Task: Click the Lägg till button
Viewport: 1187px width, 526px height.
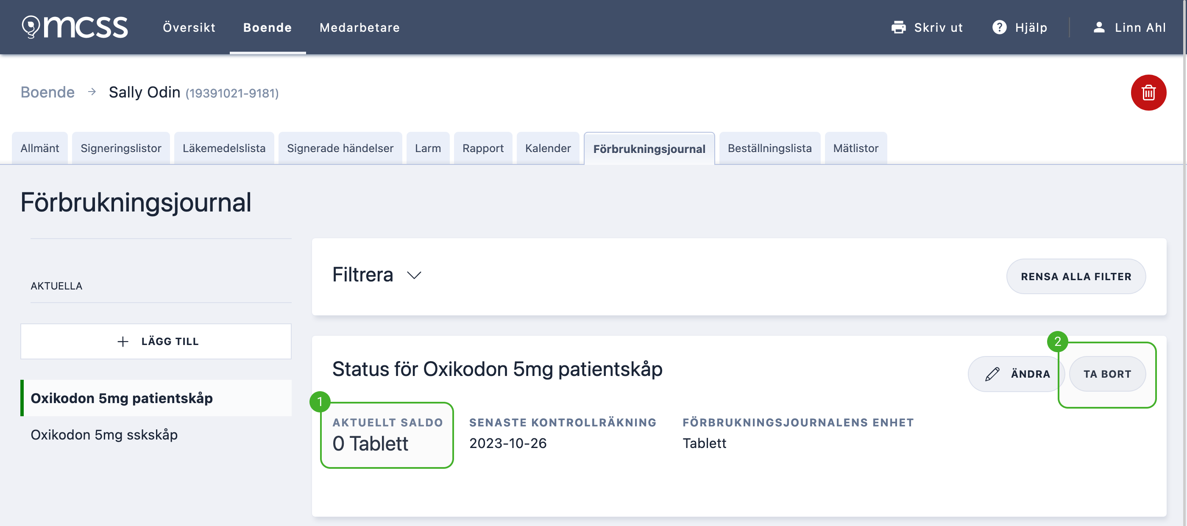Action: 156,341
